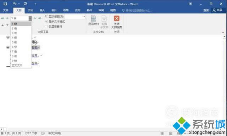Click the outline level box showing 1 级

20,18
